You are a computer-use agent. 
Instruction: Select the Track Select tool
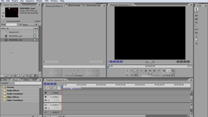click(196, 12)
